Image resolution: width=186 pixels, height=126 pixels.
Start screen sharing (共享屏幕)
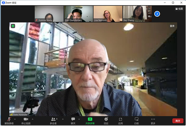pos(90,120)
